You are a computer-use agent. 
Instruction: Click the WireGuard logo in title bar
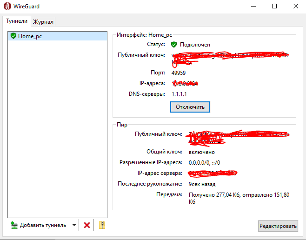(7, 6)
